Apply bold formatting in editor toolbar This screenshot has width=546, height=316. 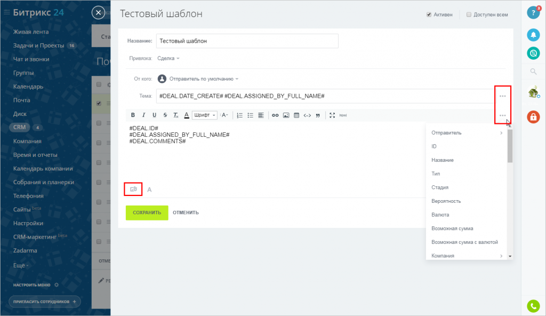pos(133,115)
